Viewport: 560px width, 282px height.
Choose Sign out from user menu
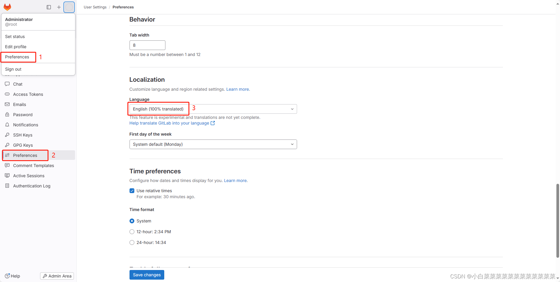click(x=38, y=69)
